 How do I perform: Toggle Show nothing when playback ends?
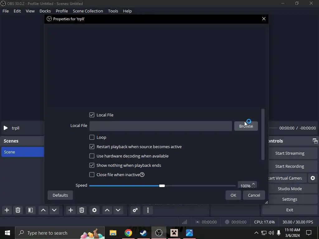coord(92,165)
